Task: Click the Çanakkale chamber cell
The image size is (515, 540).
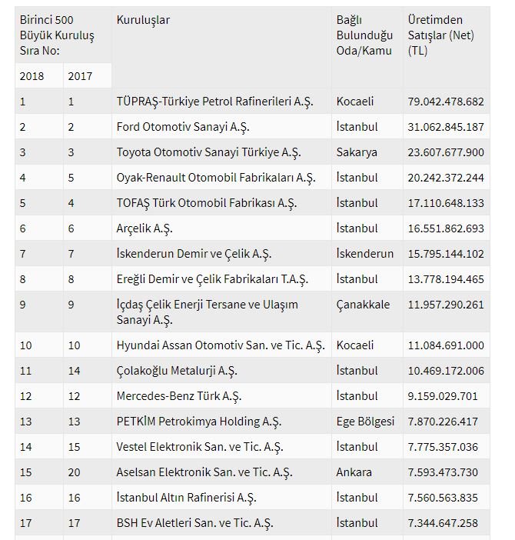Action: [x=363, y=305]
